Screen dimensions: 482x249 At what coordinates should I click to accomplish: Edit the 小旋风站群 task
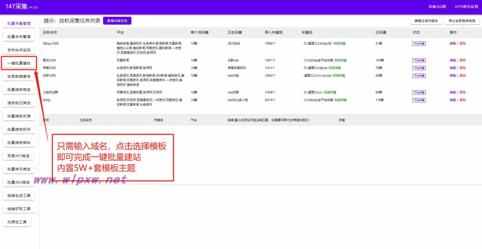click(452, 92)
